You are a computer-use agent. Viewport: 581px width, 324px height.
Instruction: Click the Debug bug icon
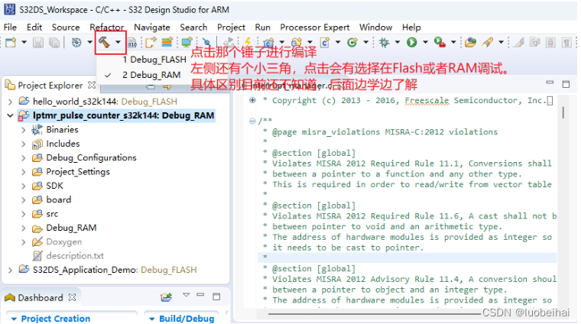(x=385, y=43)
